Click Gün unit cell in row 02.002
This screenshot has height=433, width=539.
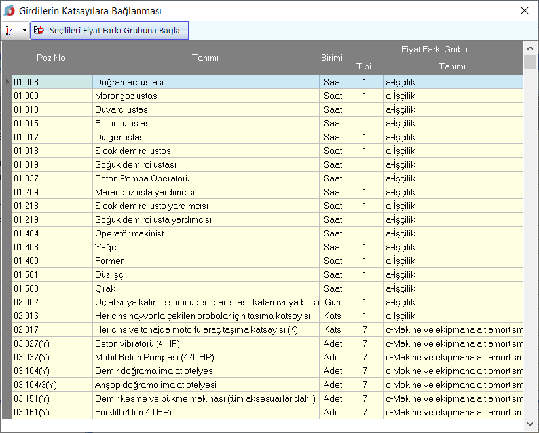tap(333, 302)
